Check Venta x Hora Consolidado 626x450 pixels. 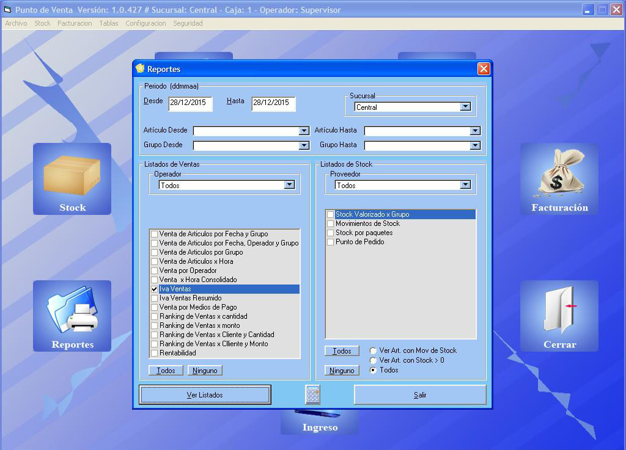(154, 280)
